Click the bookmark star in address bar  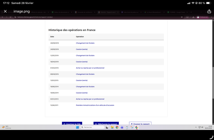(182, 17)
